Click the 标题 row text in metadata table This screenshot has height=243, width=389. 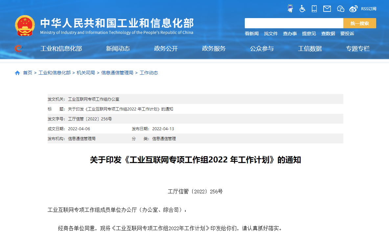tap(121, 109)
